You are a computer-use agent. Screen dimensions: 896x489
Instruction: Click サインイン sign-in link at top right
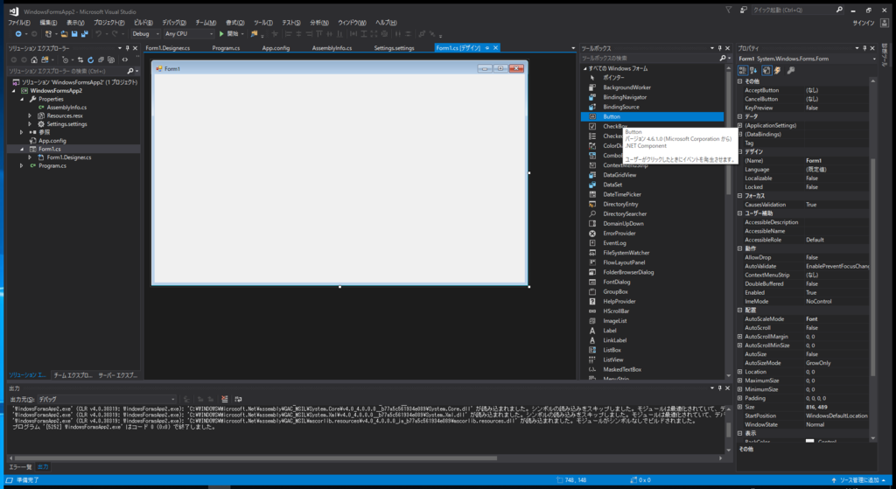point(864,23)
